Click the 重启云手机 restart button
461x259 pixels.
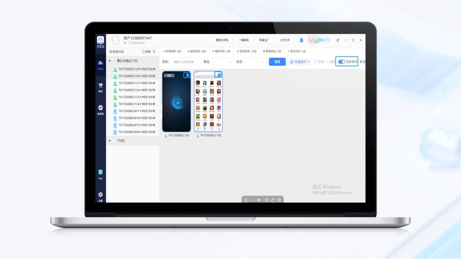222,40
